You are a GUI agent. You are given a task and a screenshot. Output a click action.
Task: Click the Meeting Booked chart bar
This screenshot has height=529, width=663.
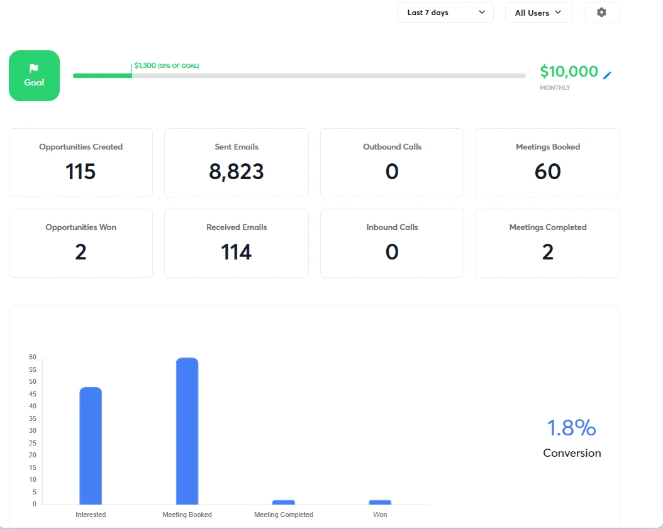[x=187, y=431]
